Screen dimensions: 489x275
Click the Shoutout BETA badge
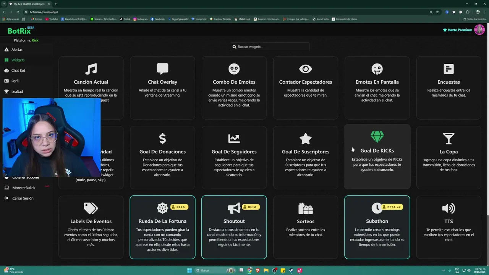coord(251,207)
